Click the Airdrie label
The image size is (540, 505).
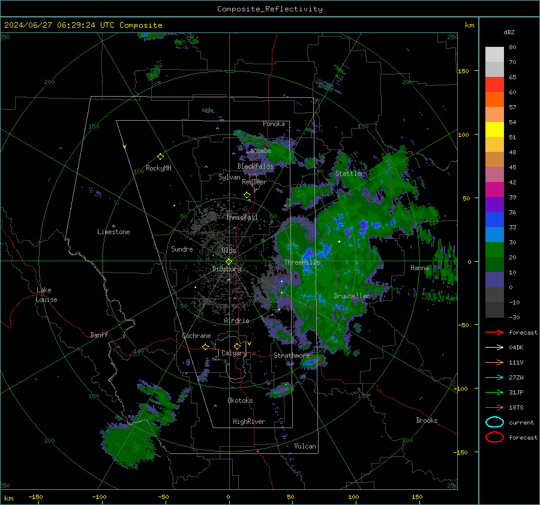tap(236, 321)
